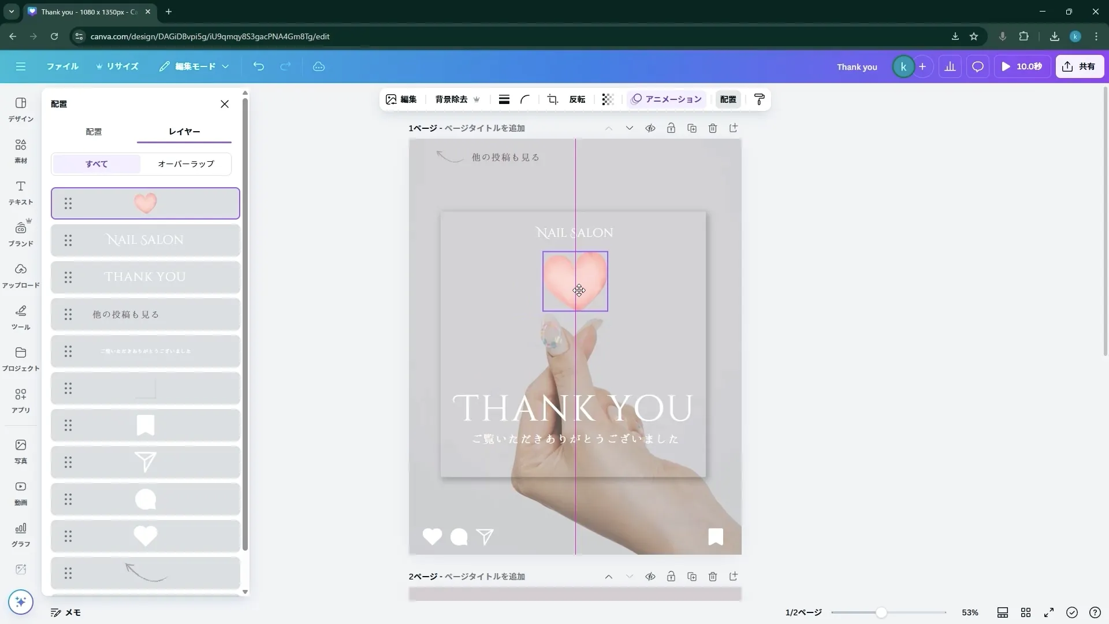Click the 共有 share button
This screenshot has height=624, width=1109.
tap(1080, 66)
